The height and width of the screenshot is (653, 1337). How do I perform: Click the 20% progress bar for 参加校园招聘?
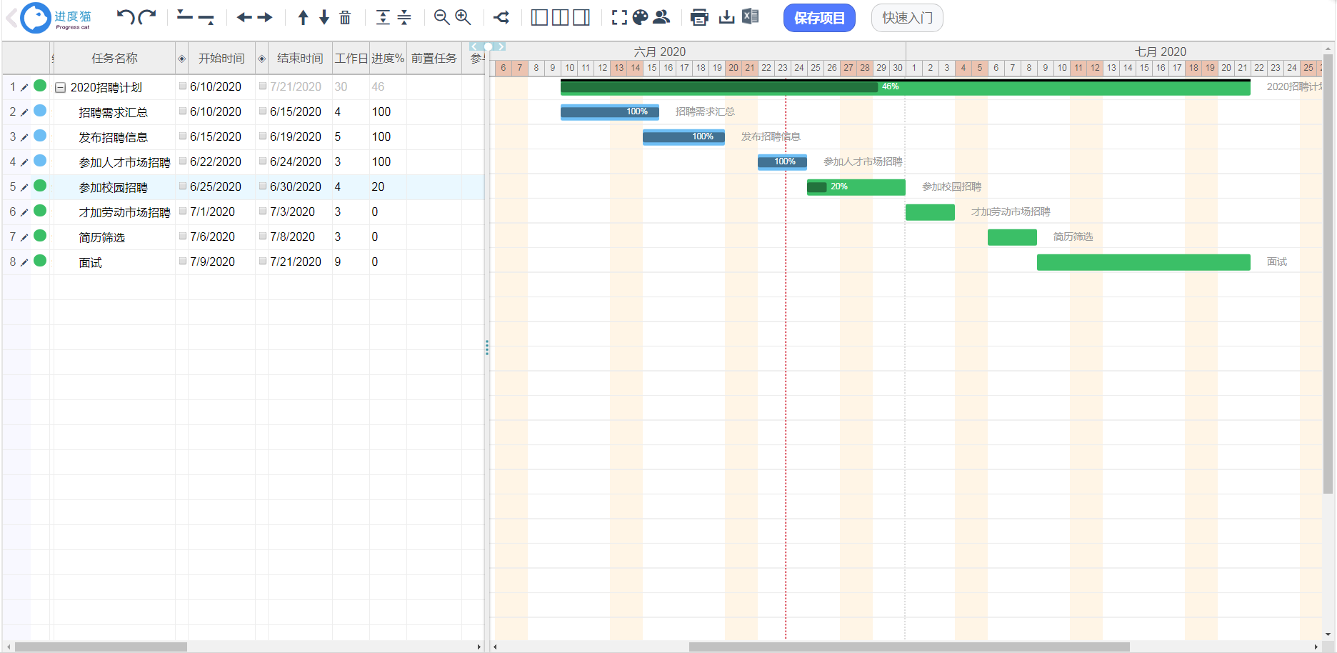click(856, 187)
